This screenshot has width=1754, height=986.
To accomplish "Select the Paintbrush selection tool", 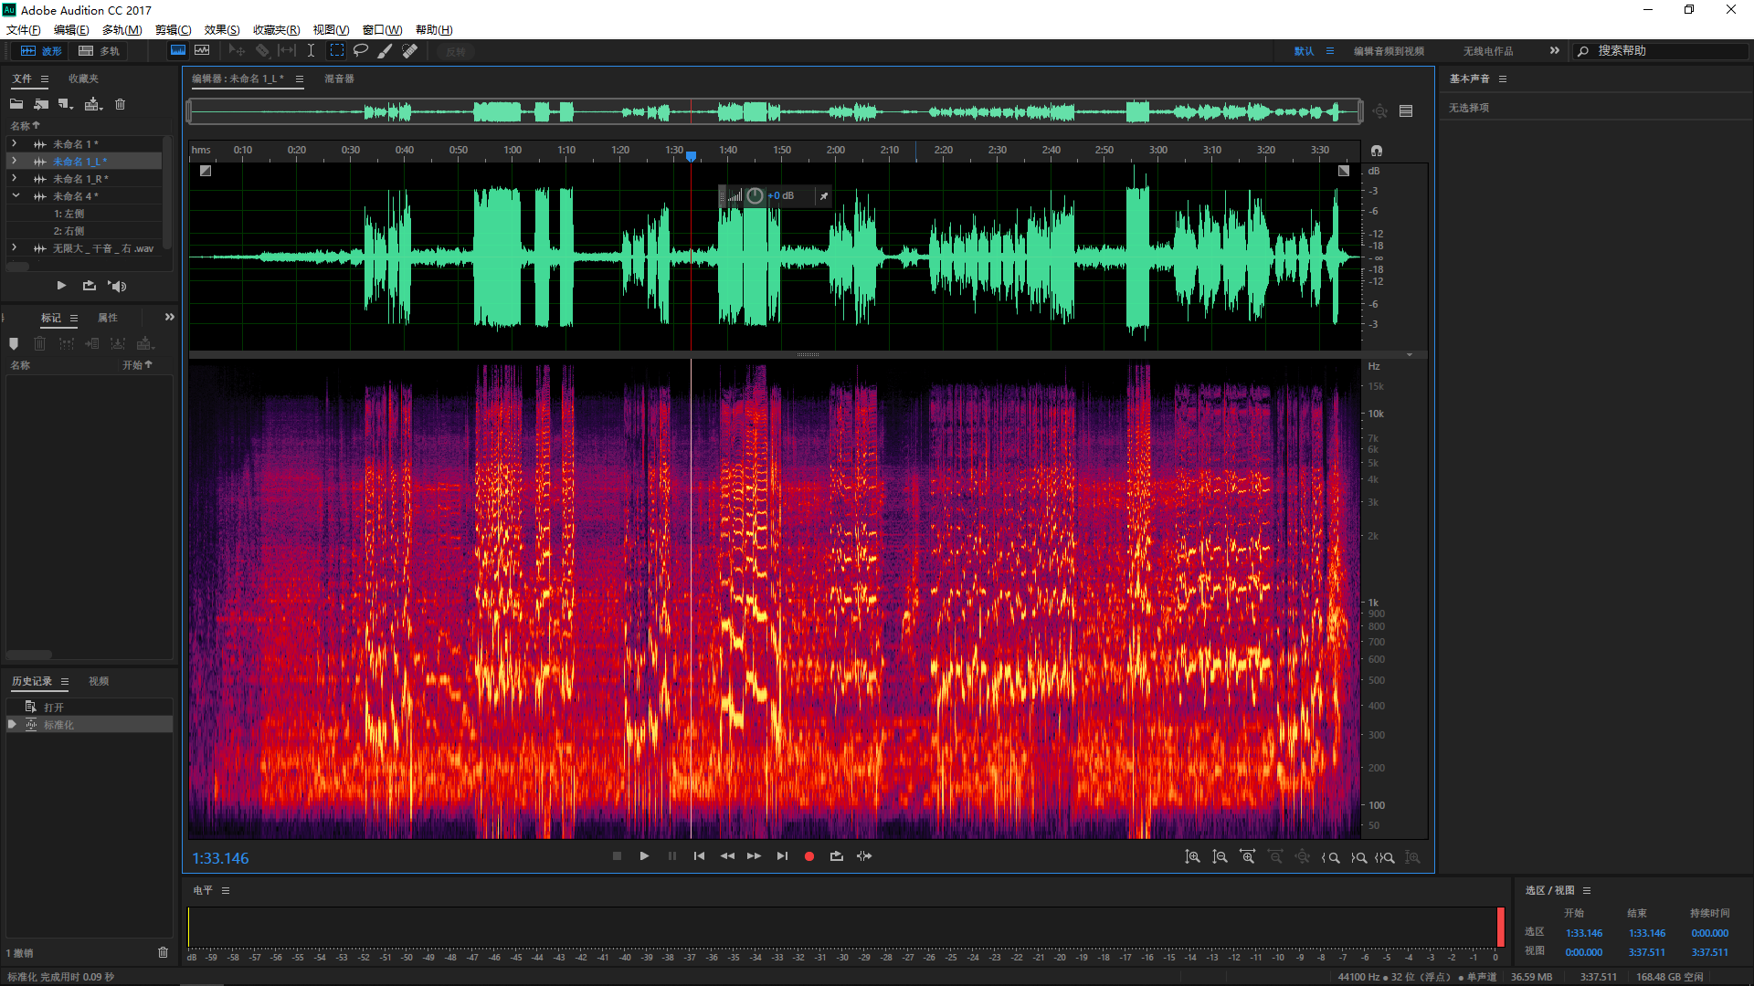I will (386, 51).
